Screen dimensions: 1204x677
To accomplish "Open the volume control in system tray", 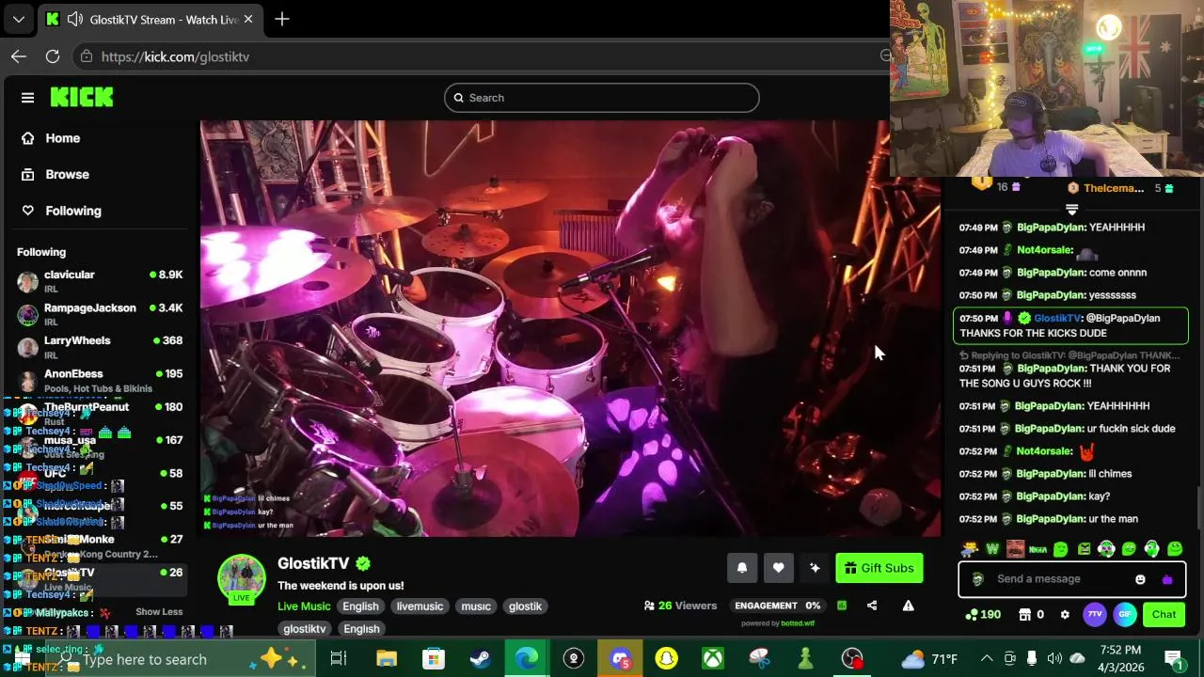I will click(x=1054, y=659).
